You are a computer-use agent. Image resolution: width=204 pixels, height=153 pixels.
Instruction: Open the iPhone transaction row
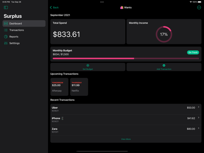(x=126, y=120)
